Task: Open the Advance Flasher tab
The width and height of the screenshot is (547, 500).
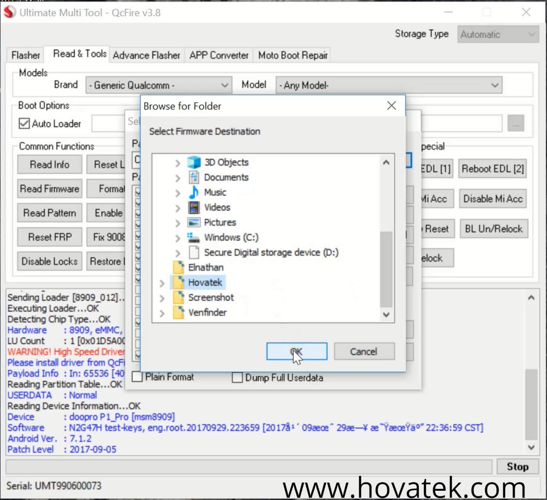Action: (x=146, y=55)
